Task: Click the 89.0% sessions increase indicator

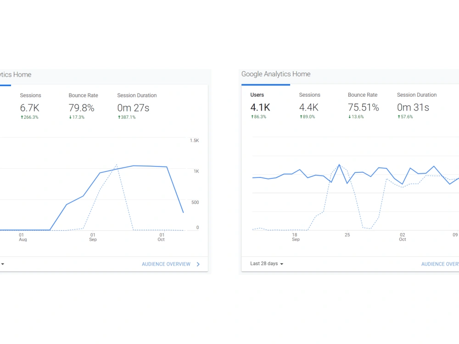Action: (x=307, y=117)
